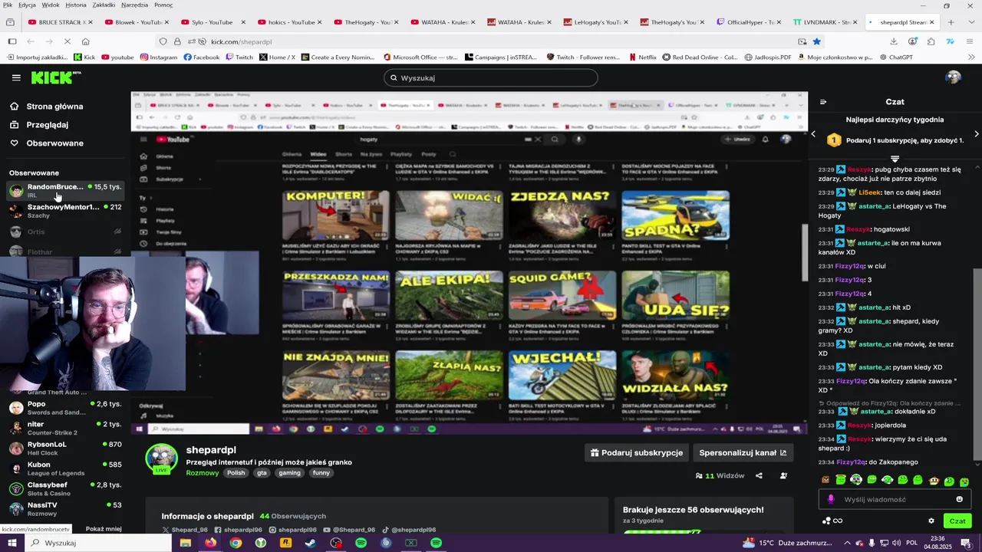Viewport: 982px width, 552px height.
Task: Open the emoji picker in chat input
Action: coord(959,499)
